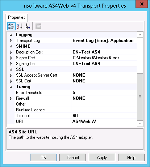The image size is (150, 167).
Task: Edit the URI value 'AS4Web://'
Action: pyautogui.click(x=84, y=121)
